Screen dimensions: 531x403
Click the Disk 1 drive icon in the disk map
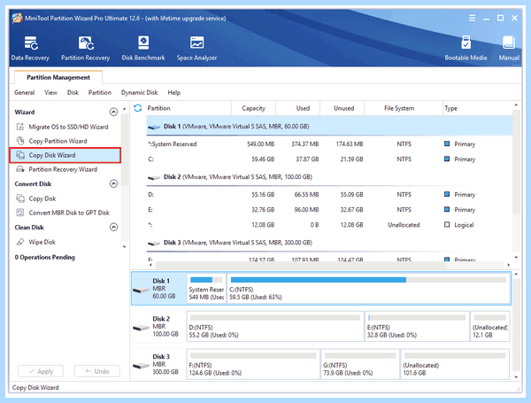[141, 291]
